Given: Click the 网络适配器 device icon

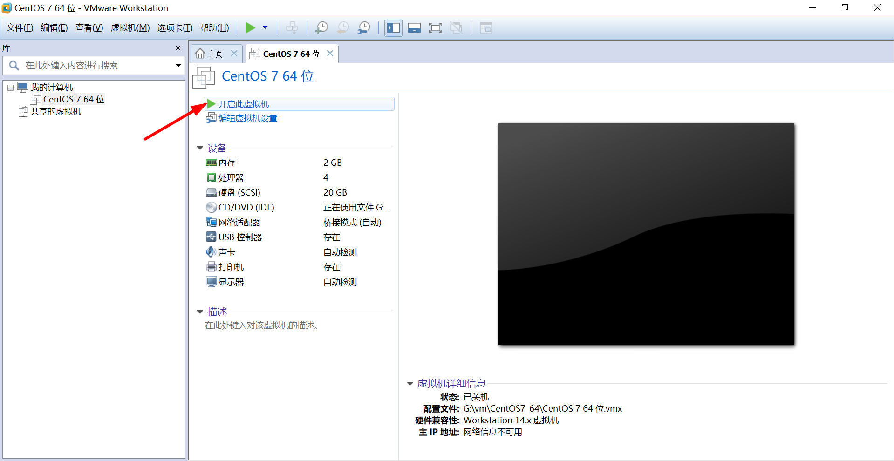Looking at the screenshot, I should 212,222.
